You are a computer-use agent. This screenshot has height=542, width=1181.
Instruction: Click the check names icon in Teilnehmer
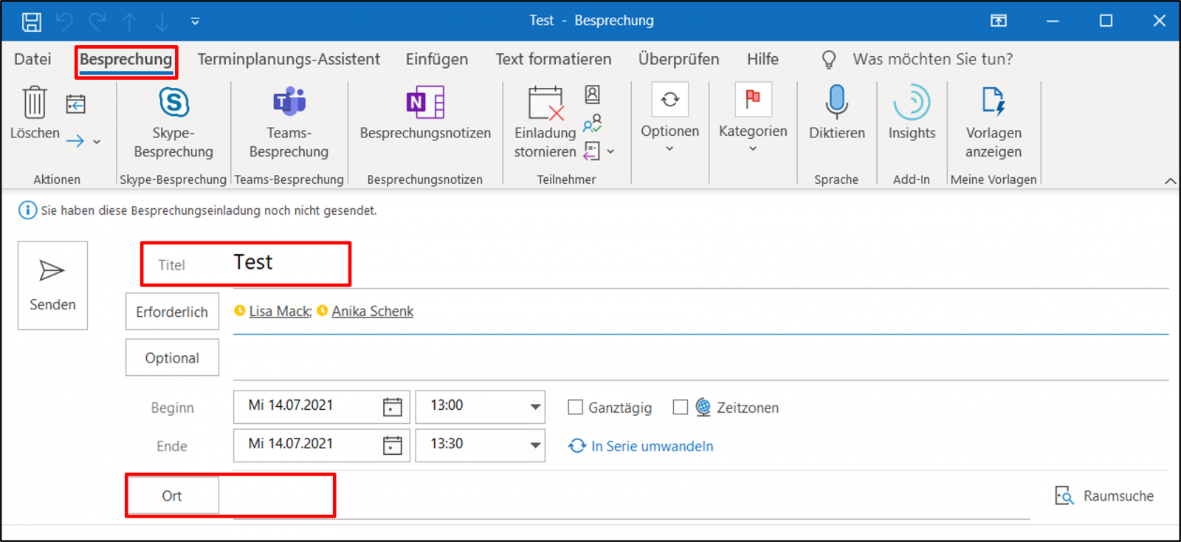click(592, 123)
